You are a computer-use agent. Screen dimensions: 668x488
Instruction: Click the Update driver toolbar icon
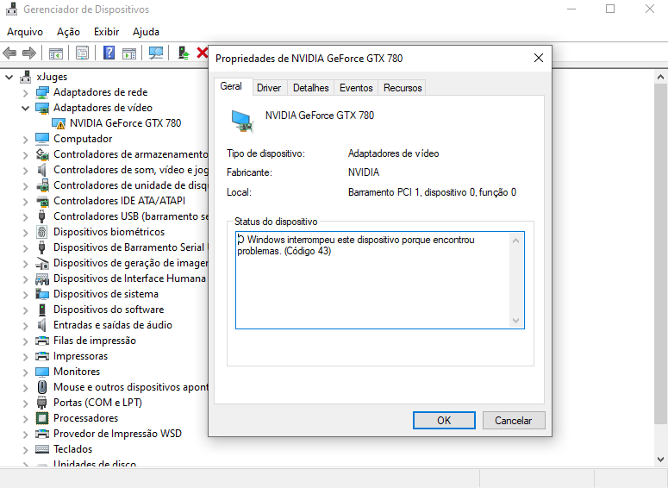point(184,53)
